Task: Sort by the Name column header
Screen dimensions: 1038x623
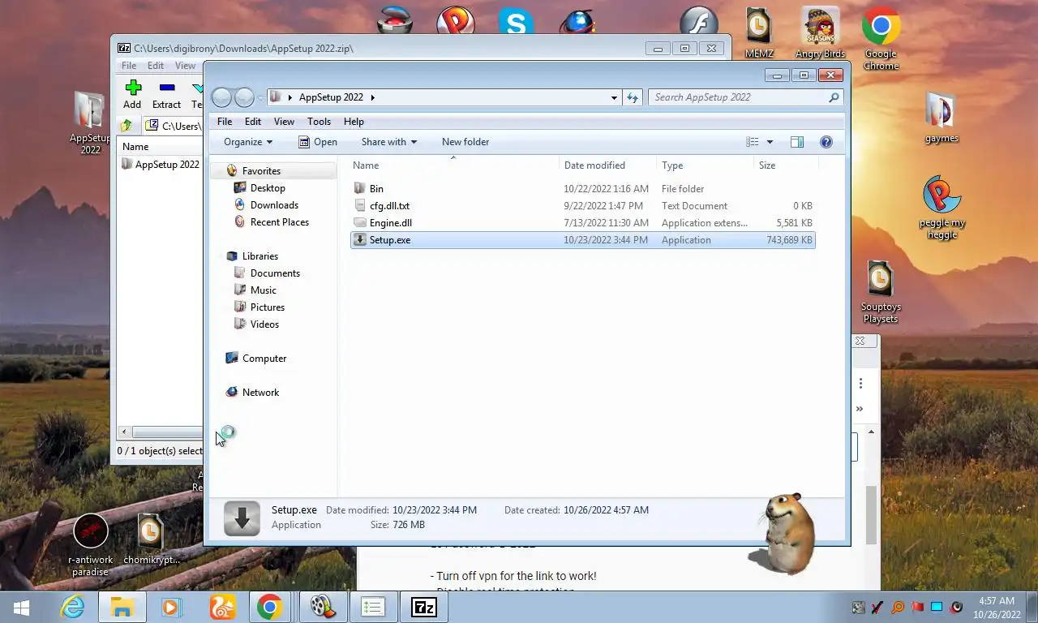Action: tap(454, 165)
